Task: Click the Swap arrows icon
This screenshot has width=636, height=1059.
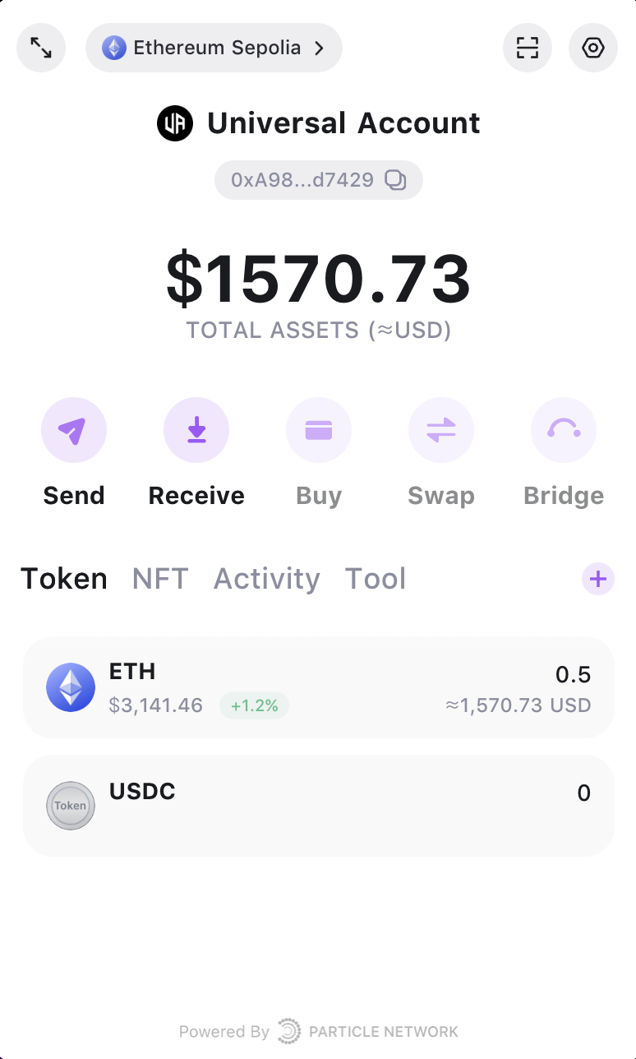Action: click(x=441, y=430)
